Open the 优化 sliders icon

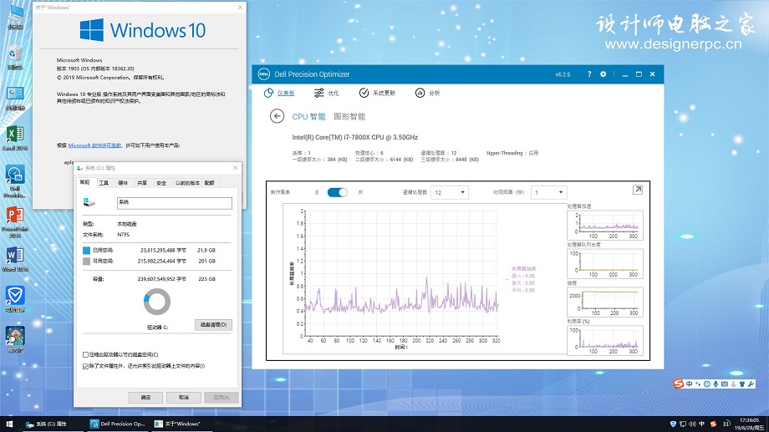coord(319,93)
